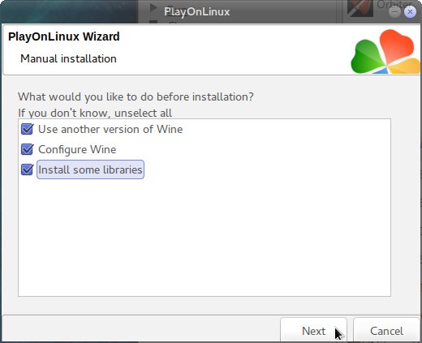422x343 pixels.
Task: Select the Configure Wine list entry text
Action: tap(77, 149)
